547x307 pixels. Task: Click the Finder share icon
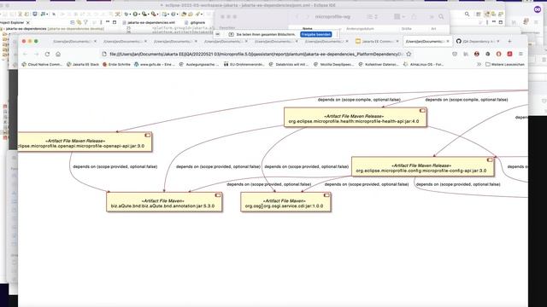coord(414,17)
